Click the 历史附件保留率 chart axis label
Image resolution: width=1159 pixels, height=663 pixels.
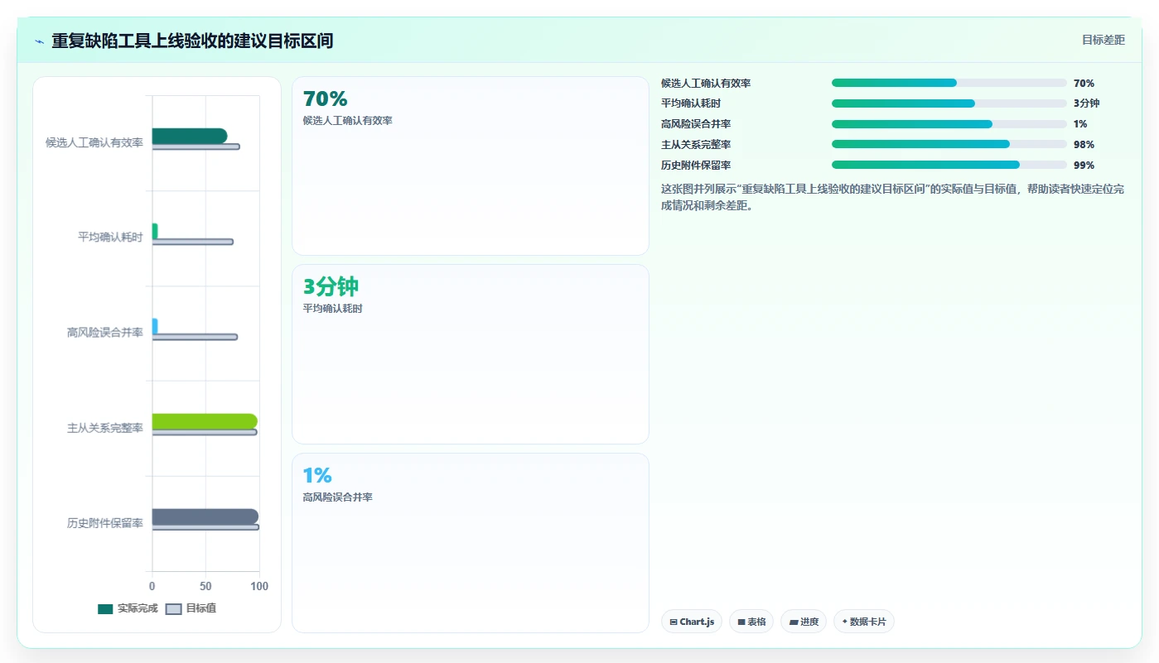coord(105,523)
